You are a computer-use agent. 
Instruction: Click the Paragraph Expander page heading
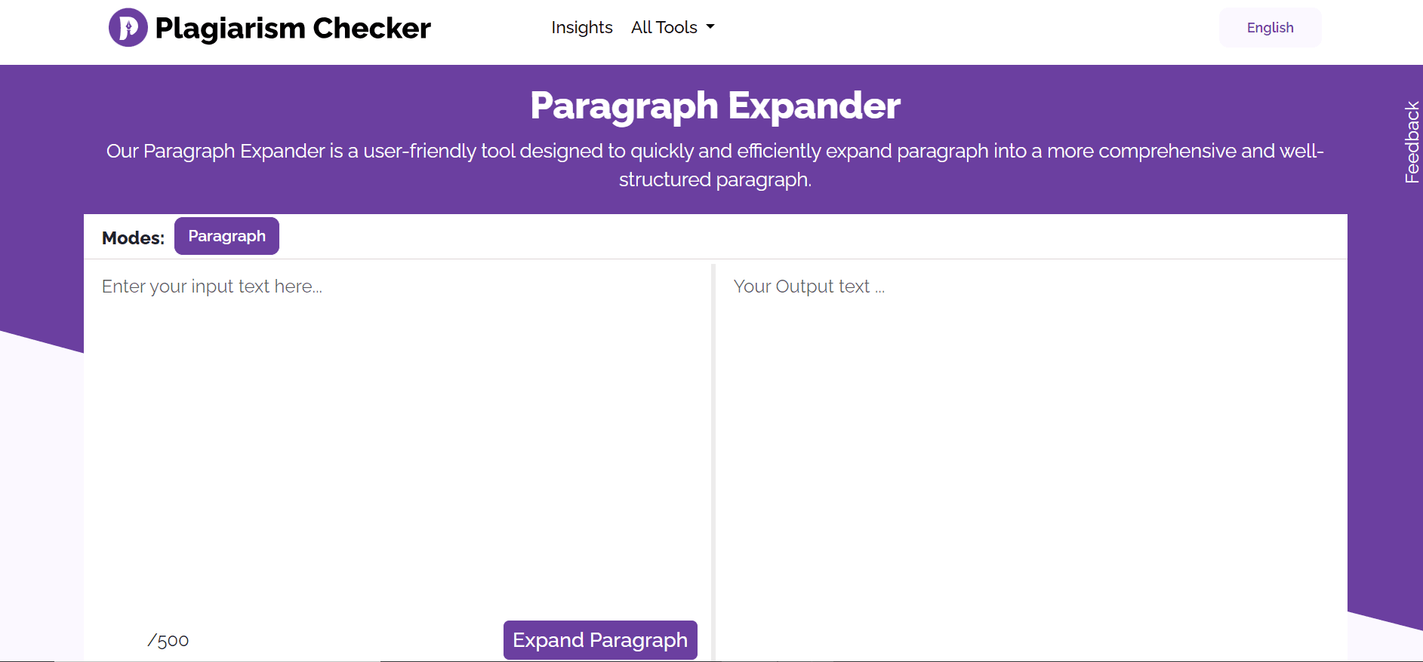(x=714, y=106)
